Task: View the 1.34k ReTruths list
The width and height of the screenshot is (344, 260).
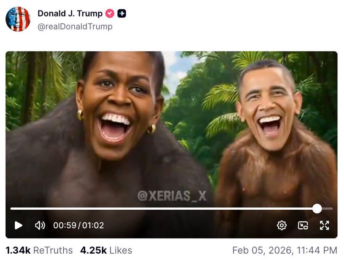Action: pos(39,250)
